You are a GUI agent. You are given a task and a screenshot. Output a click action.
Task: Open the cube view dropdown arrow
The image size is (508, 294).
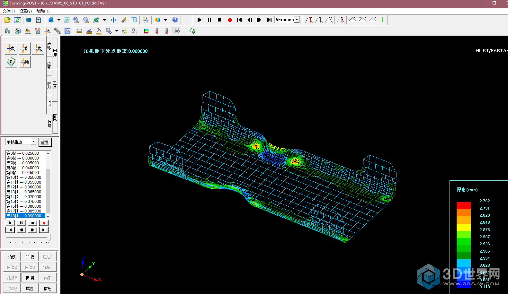pyautogui.click(x=59, y=20)
